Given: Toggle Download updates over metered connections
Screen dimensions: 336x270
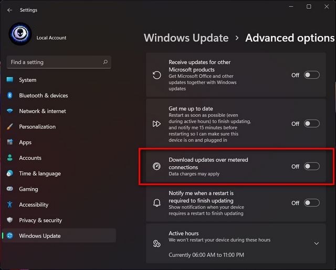Looking at the screenshot, I should tap(311, 166).
